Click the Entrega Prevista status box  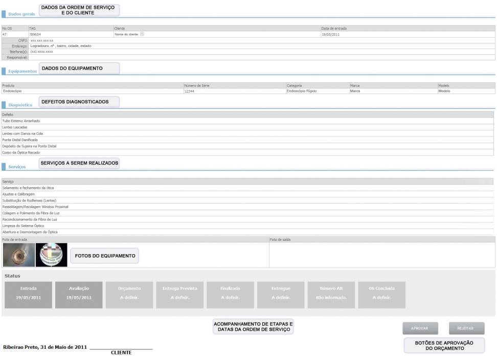179,295
